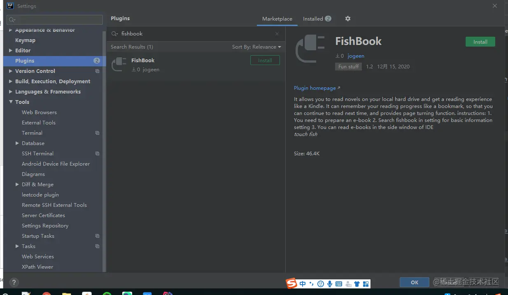Expand Appearance & Behavior arrow
Image resolution: width=508 pixels, height=295 pixels.
click(x=11, y=30)
